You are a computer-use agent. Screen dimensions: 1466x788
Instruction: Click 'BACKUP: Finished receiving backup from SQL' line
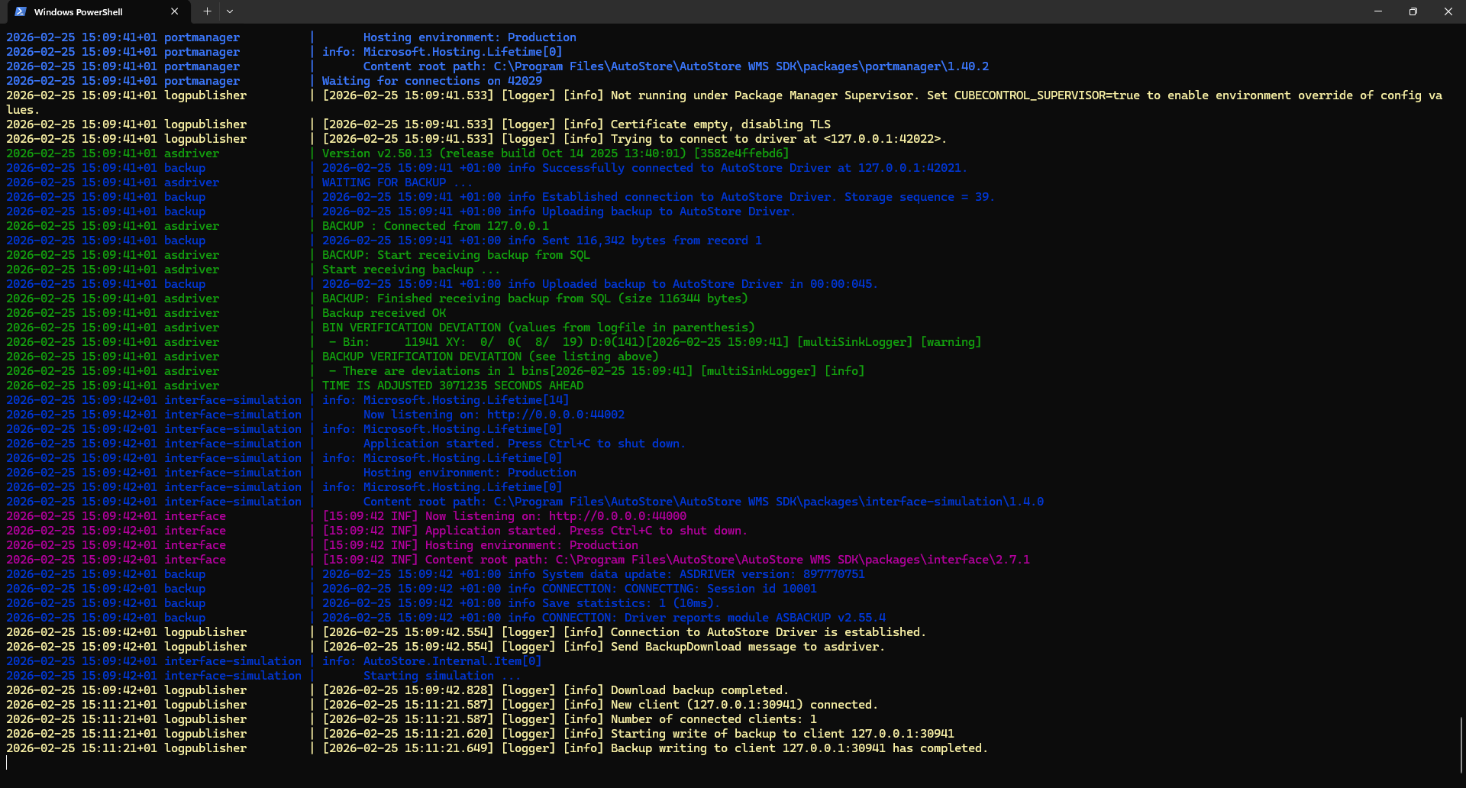click(535, 299)
